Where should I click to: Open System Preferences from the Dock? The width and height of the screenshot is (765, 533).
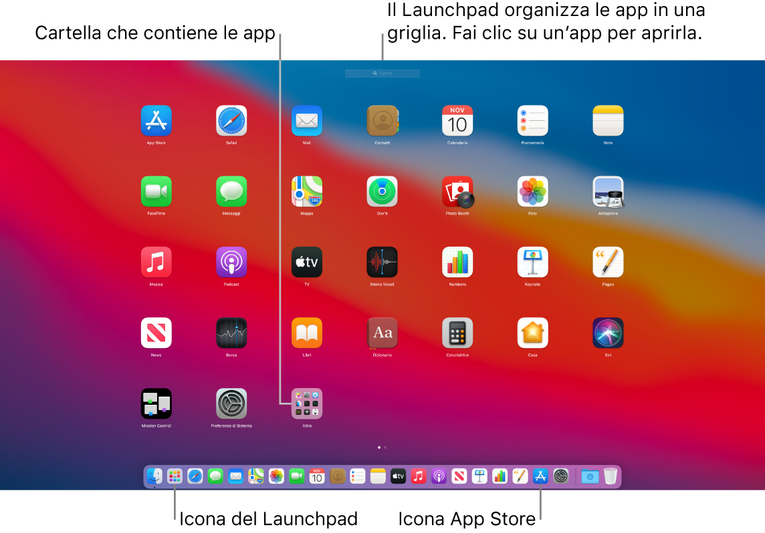[x=561, y=476]
